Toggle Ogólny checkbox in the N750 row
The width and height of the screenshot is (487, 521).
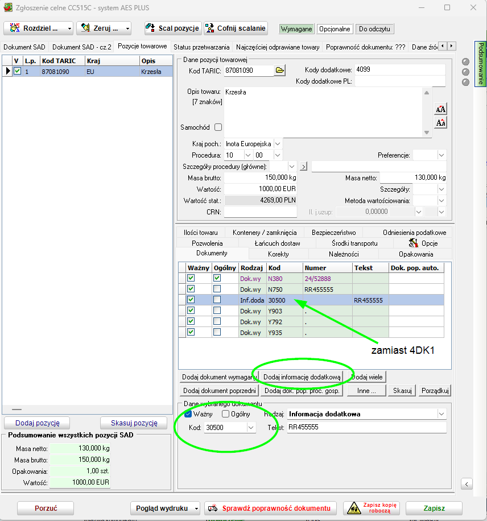(x=217, y=289)
